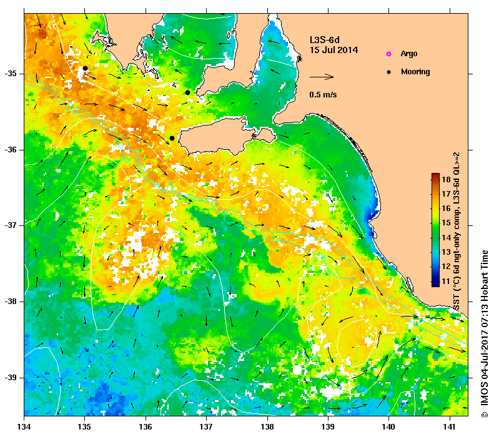The image size is (494, 437).
Task: Click the mooring dot near the gulf entrance
Action: pyautogui.click(x=187, y=92)
